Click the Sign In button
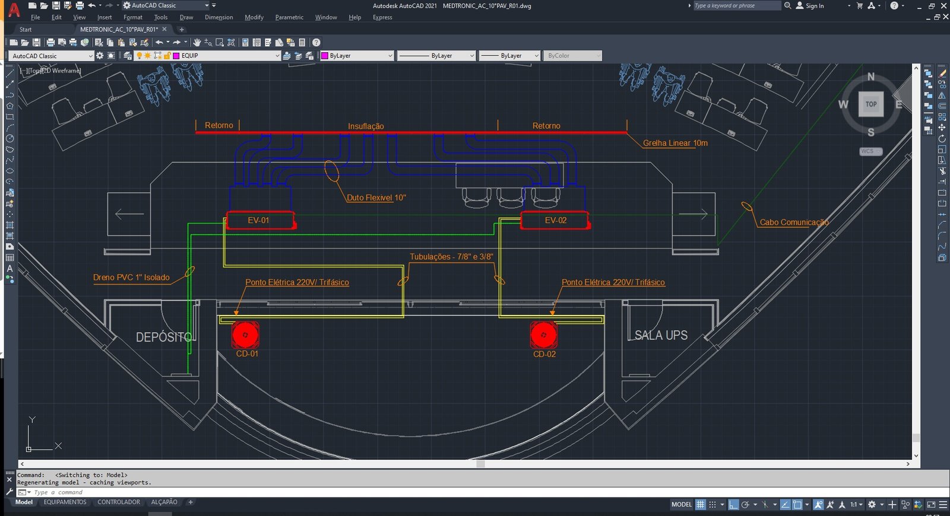The width and height of the screenshot is (950, 516). click(810, 5)
